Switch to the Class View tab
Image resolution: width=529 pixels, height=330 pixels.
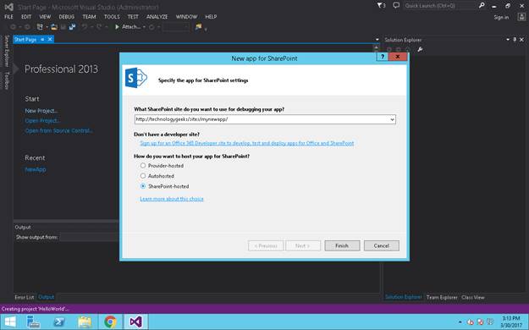(472, 297)
